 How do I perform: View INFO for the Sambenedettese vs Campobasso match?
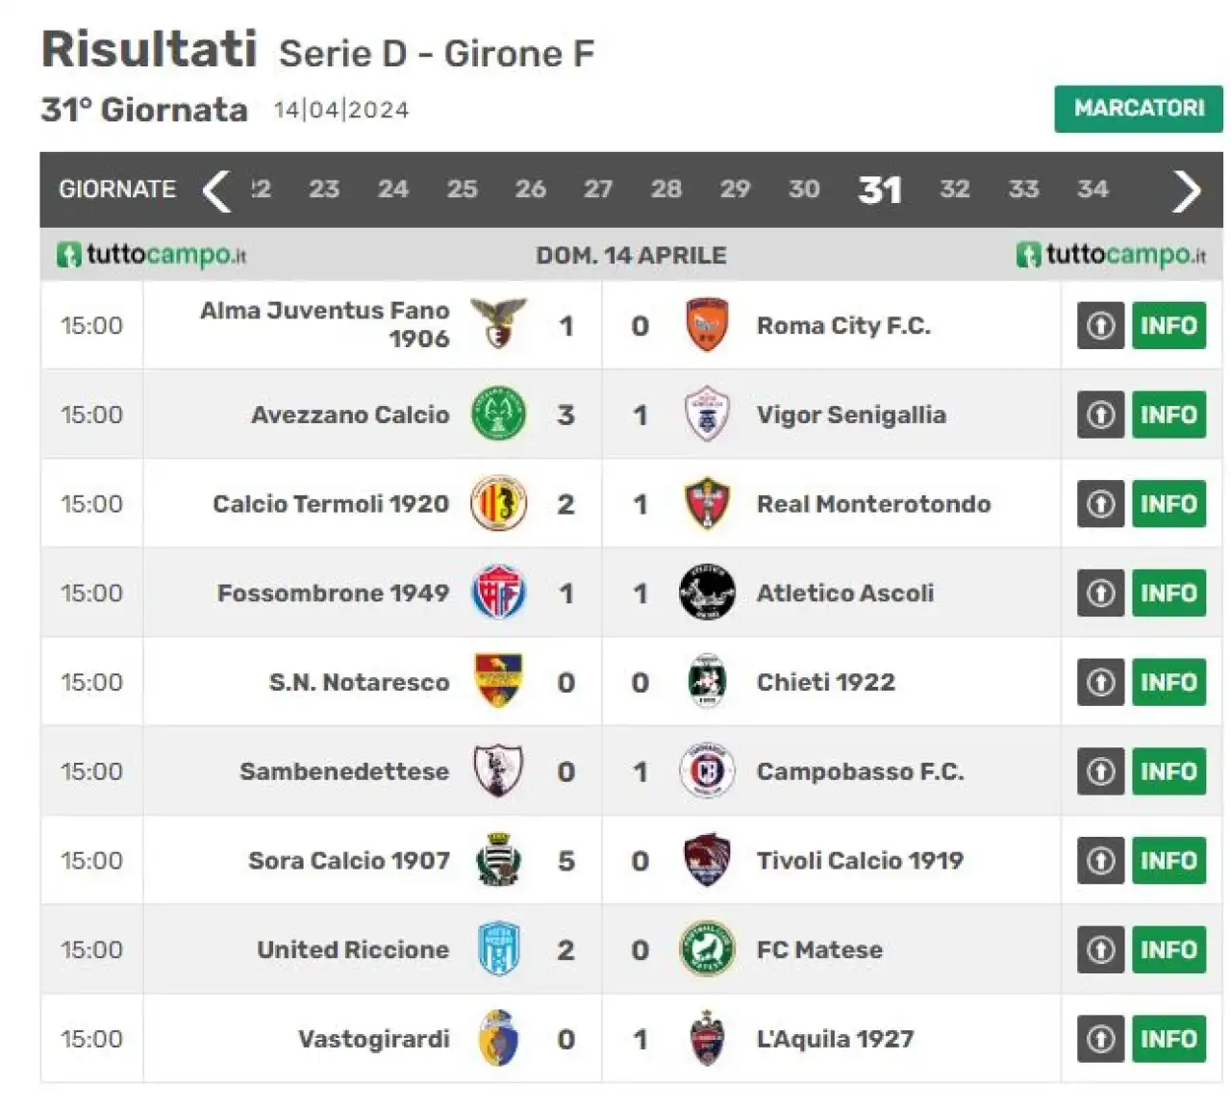[1168, 771]
